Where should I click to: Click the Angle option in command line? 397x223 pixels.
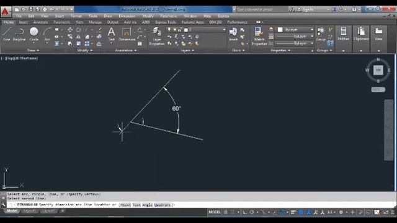pos(147,205)
